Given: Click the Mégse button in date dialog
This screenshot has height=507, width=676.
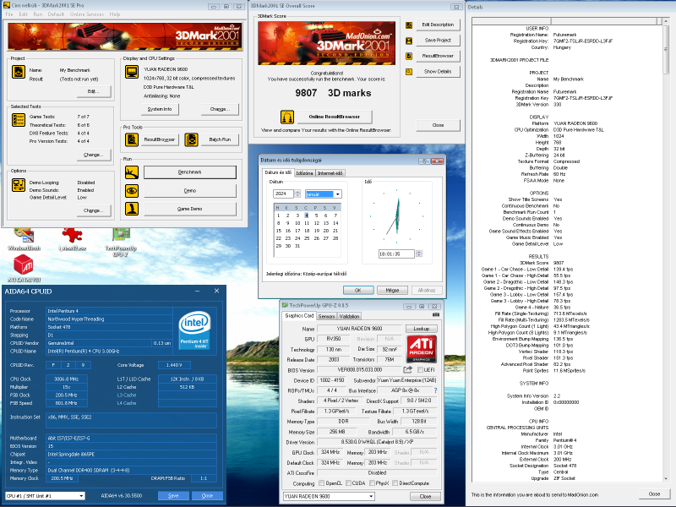Looking at the screenshot, I should click(x=392, y=290).
